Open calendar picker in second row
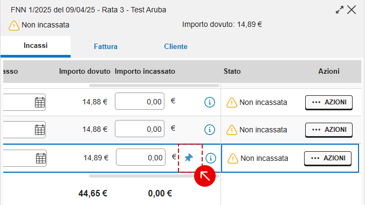The height and width of the screenshot is (205, 365). (x=39, y=130)
